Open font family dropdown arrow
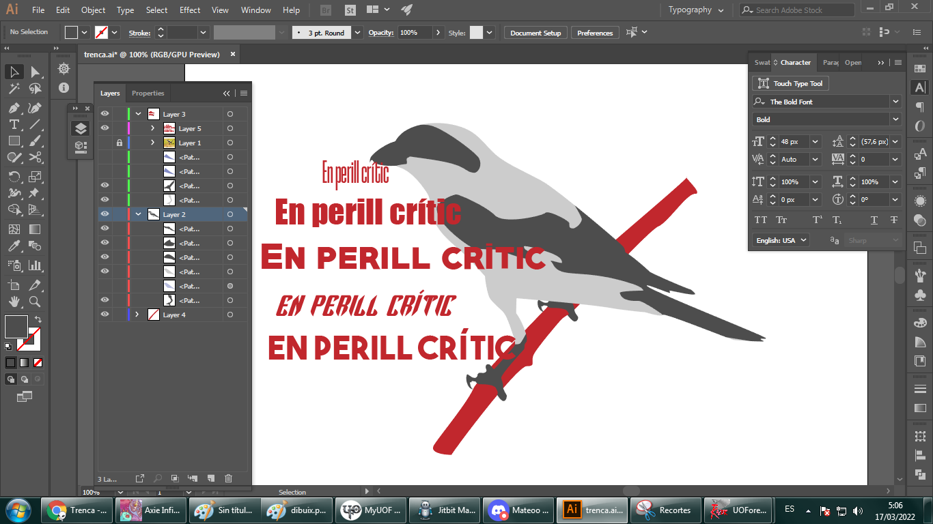This screenshot has height=524, width=933. 895,102
